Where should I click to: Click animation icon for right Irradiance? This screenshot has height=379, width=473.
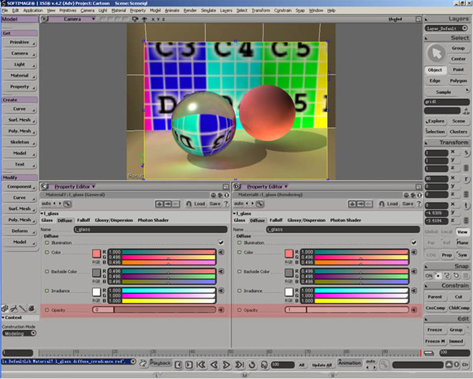414,291
